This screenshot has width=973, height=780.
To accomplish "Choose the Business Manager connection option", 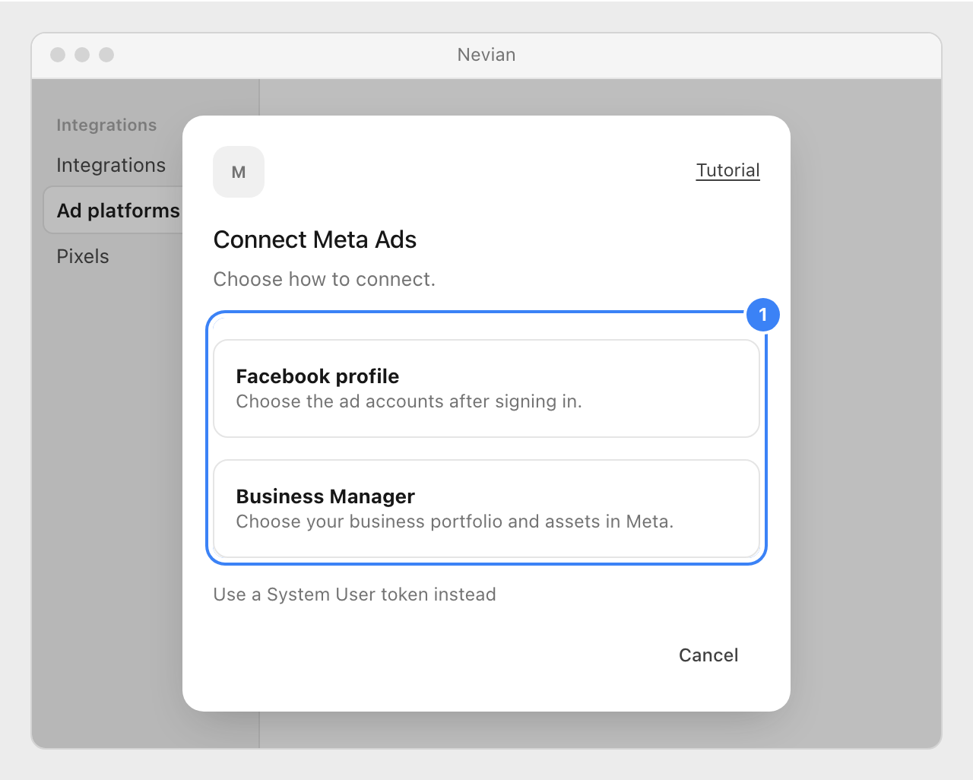I will [x=486, y=509].
